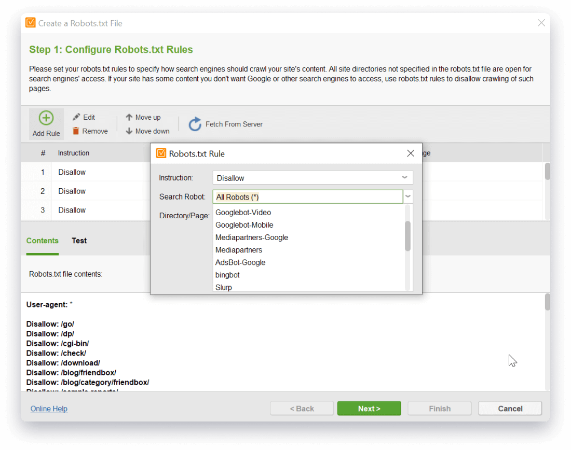The height and width of the screenshot is (450, 571).
Task: Click the 'Disallow: /blog/category/friendbox/' line
Action: point(88,382)
